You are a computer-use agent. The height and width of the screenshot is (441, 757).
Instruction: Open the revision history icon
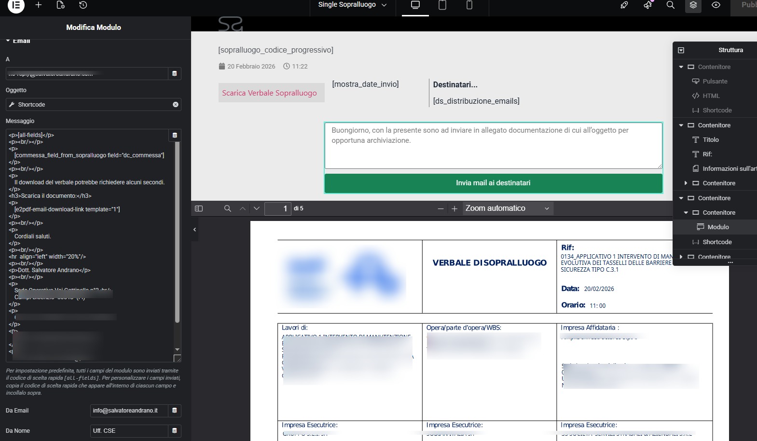coord(83,5)
